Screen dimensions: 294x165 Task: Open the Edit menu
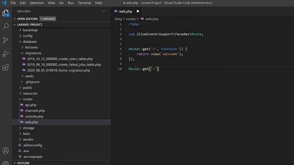23,3
